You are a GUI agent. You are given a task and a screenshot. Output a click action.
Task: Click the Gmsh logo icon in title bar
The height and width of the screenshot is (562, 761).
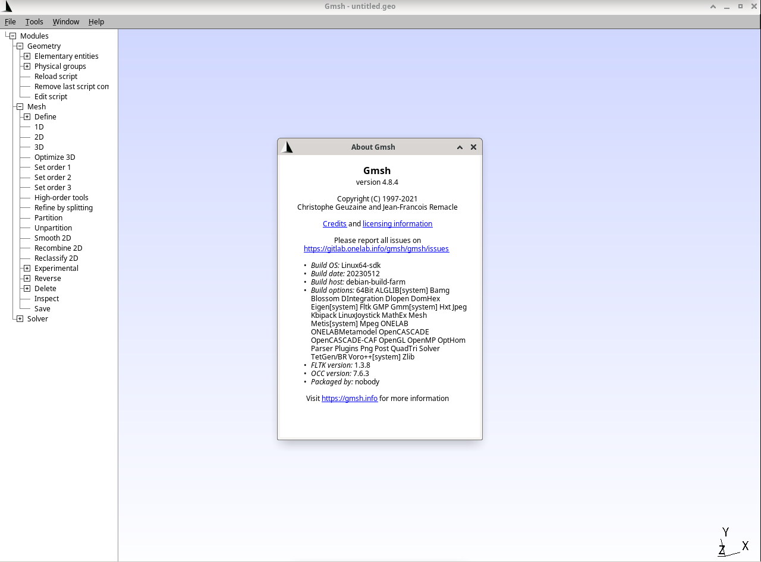[7, 7]
